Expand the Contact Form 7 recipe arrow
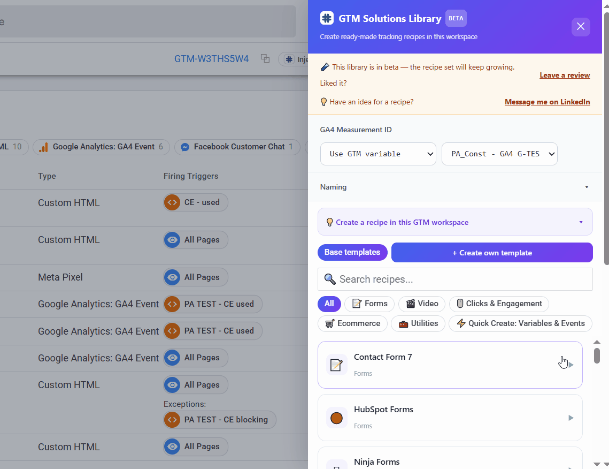Image resolution: width=609 pixels, height=469 pixels. [571, 365]
